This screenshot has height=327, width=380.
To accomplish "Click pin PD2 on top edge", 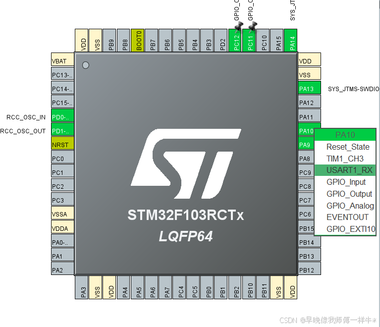I will 221,40.
